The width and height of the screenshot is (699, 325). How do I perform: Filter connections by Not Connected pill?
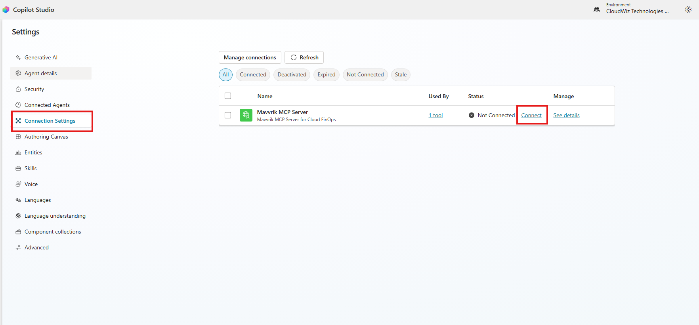click(x=365, y=74)
